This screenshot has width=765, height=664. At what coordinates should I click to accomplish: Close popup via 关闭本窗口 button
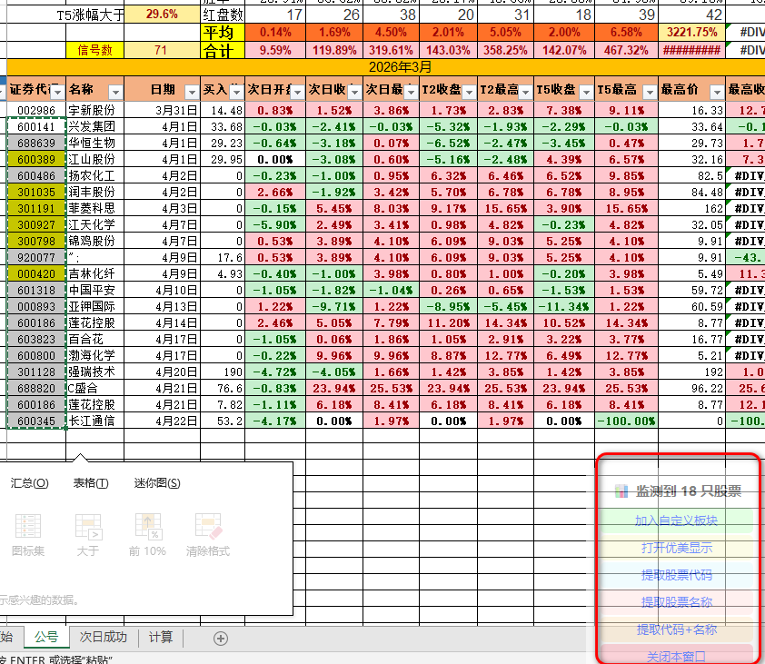[x=676, y=656]
